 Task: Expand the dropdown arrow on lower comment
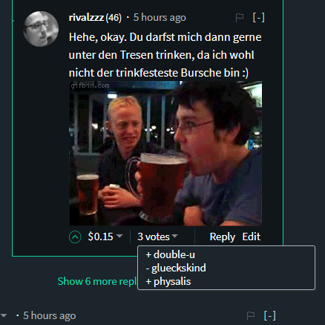[x=4, y=315]
